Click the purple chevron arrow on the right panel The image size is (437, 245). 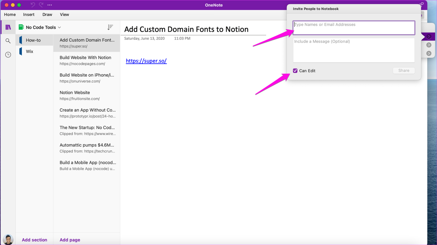coord(428,36)
